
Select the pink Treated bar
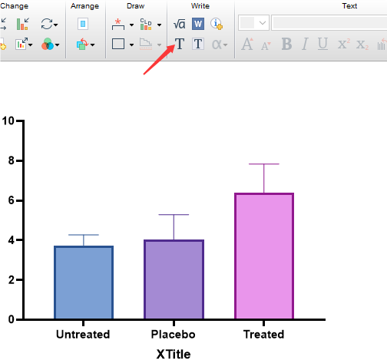(264, 256)
